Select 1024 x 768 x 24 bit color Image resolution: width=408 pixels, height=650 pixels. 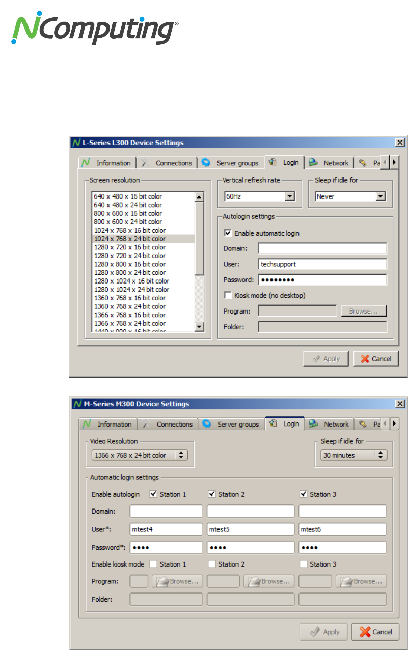[x=143, y=239]
